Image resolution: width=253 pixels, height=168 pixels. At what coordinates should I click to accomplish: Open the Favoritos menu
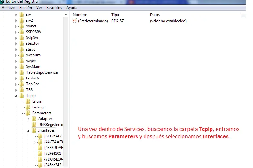click(x=54, y=8)
